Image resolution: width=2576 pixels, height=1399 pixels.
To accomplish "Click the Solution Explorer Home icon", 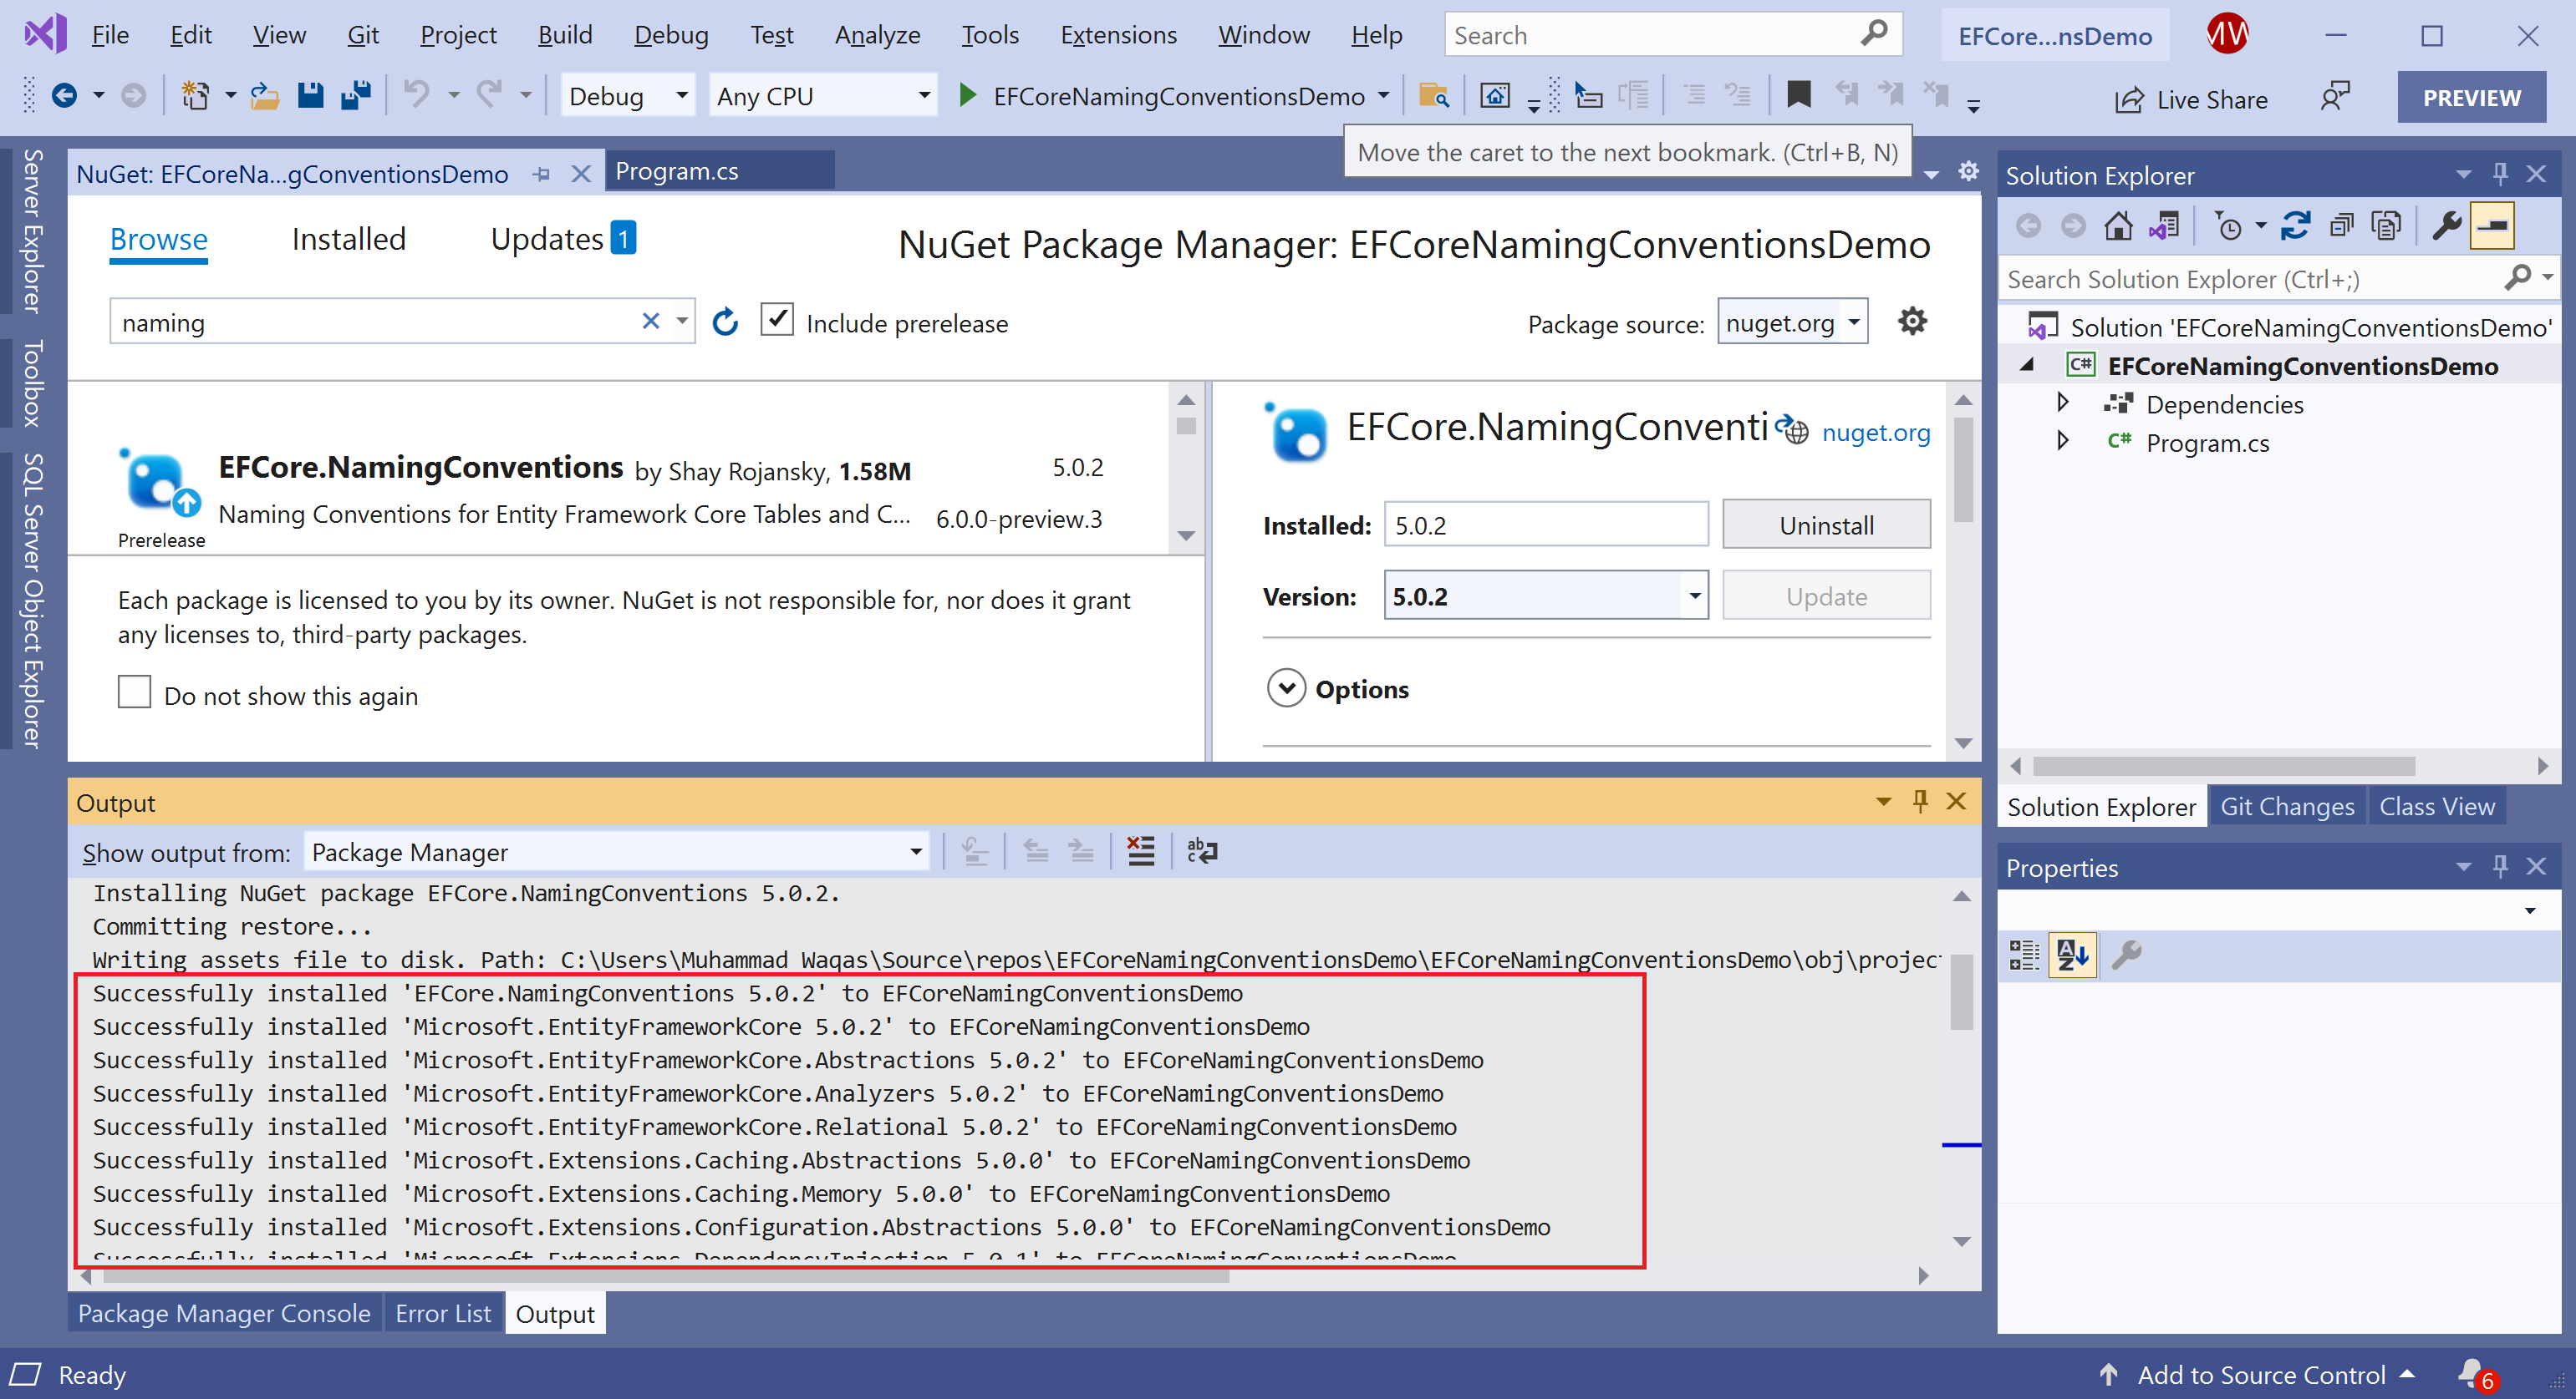I will 2117,227.
